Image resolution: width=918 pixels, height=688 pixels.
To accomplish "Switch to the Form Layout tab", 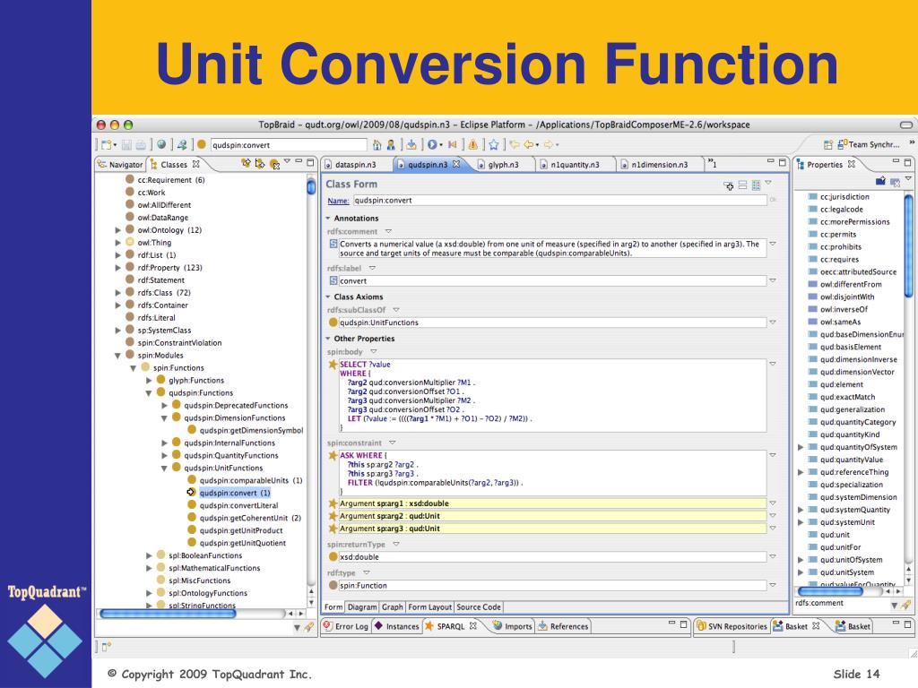I will (429, 607).
